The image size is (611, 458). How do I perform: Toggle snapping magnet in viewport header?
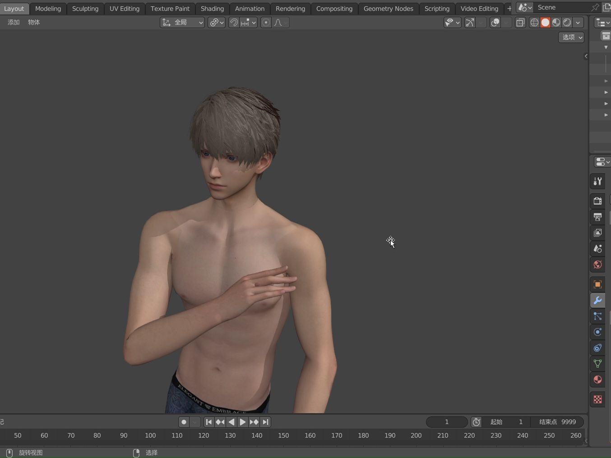pyautogui.click(x=234, y=23)
